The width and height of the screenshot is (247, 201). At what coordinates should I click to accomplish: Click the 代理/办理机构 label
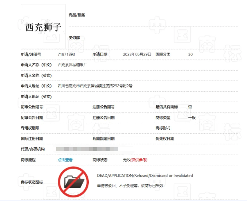tap(33, 149)
